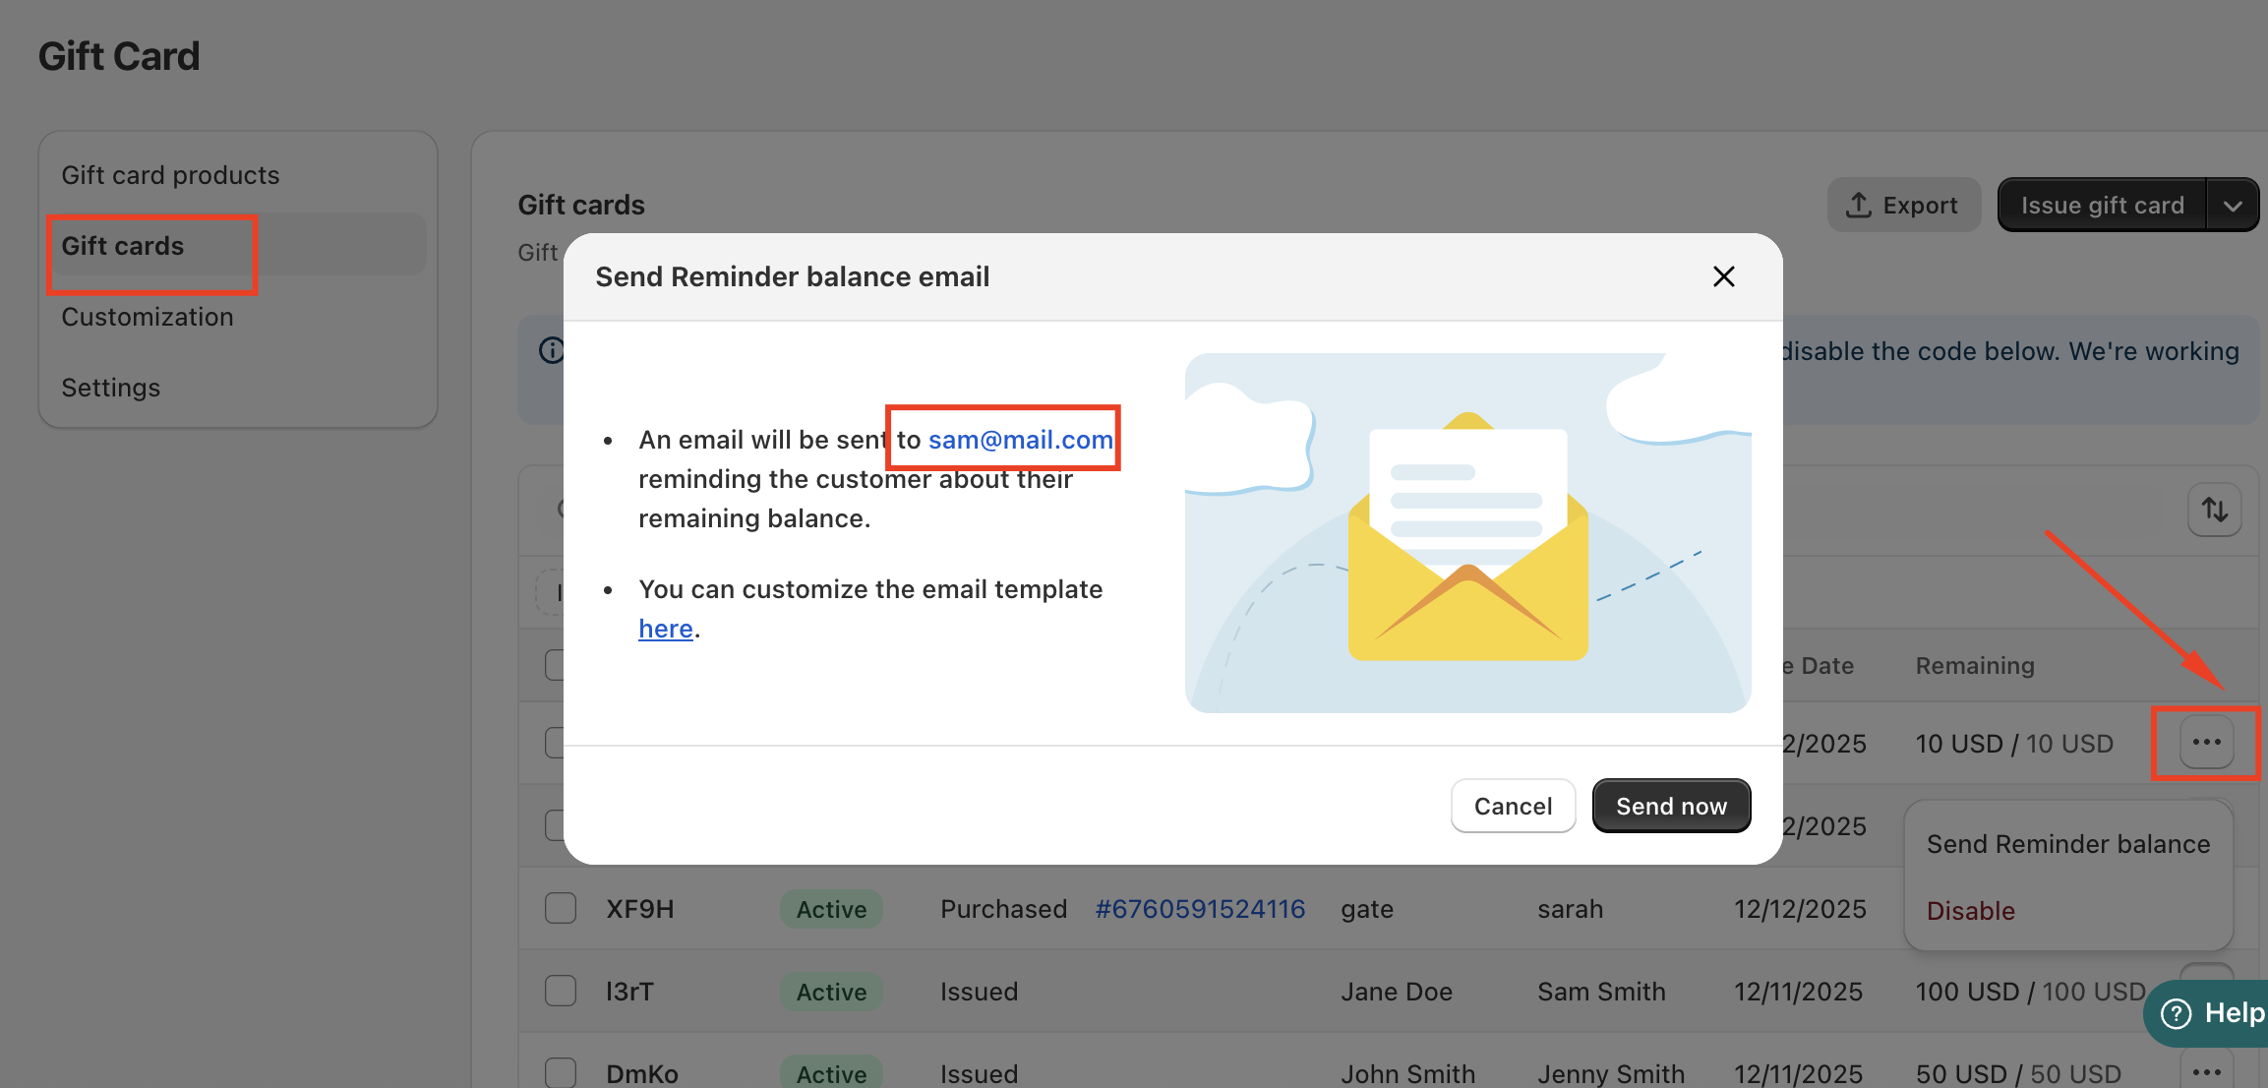Choose Send Reminder balance menu option

click(x=2067, y=844)
